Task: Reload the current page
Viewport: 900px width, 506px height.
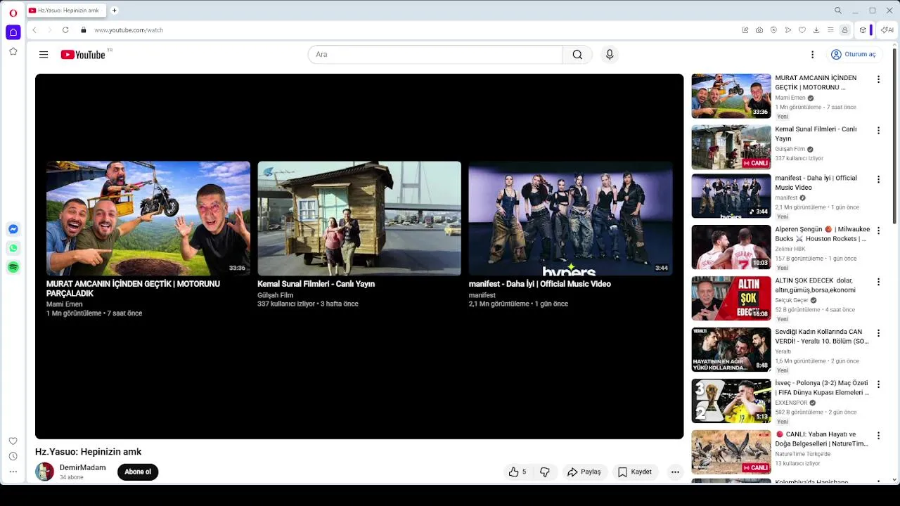Action: [65, 30]
